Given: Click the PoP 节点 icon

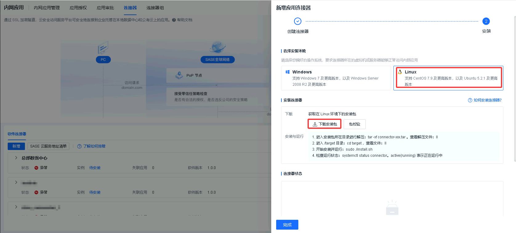Looking at the screenshot, I should point(179,75).
